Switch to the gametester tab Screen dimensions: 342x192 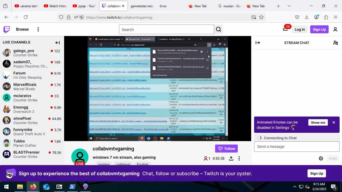coord(142,6)
